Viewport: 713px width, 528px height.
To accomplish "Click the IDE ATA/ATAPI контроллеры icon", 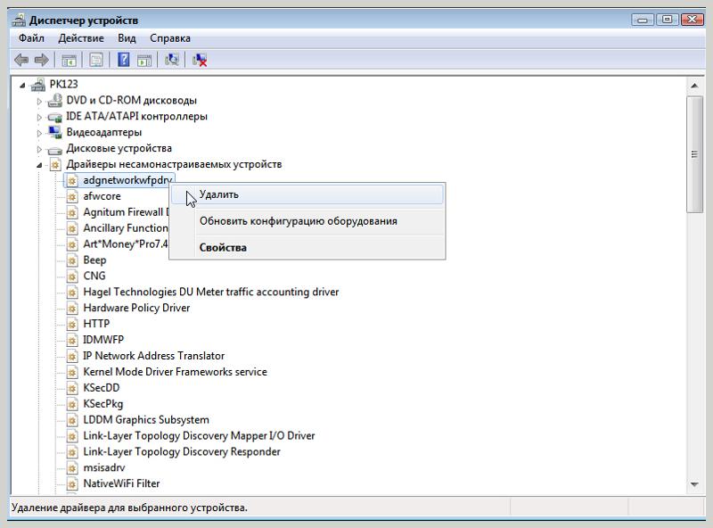I will tap(55, 117).
